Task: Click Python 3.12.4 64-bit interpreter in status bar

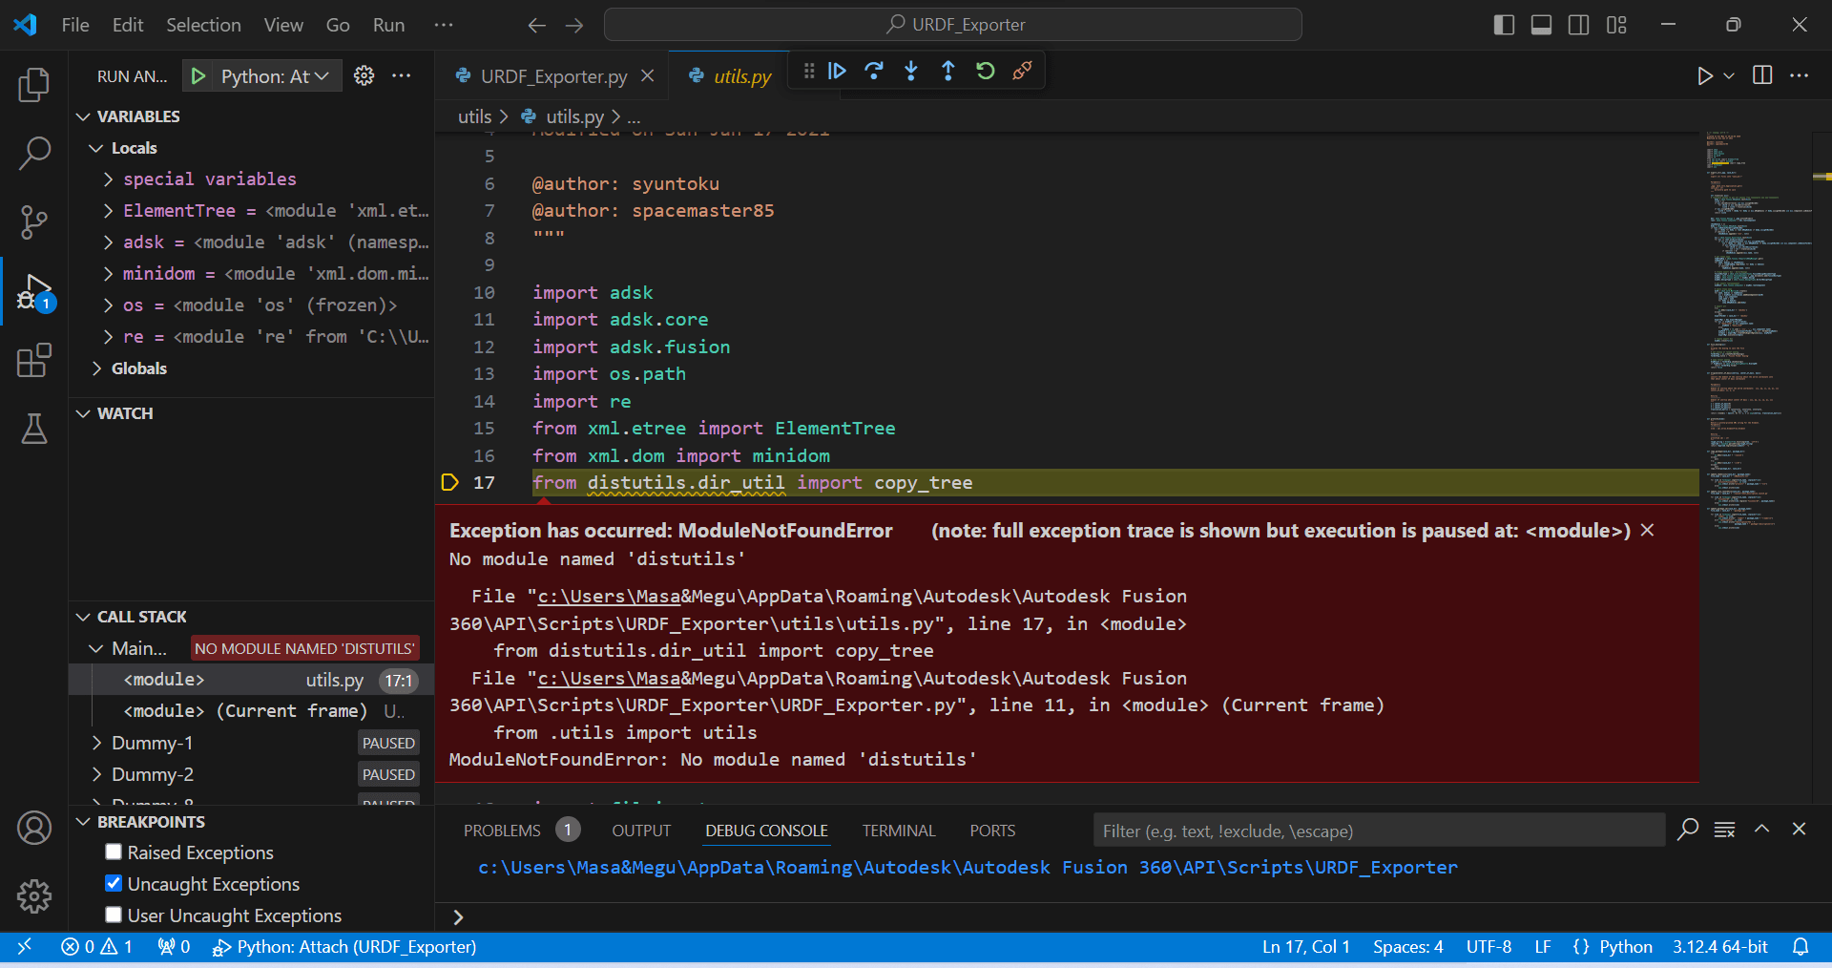Action: click(x=1719, y=947)
